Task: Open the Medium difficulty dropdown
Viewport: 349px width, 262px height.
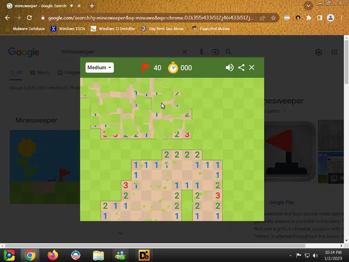Action: 100,68
